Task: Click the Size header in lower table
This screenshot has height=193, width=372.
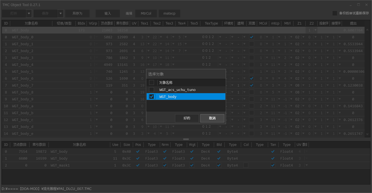Action: coord(127,144)
